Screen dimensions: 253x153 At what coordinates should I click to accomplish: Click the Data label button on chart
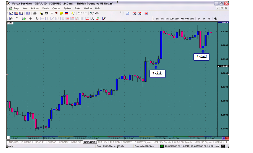(x=10, y=23)
